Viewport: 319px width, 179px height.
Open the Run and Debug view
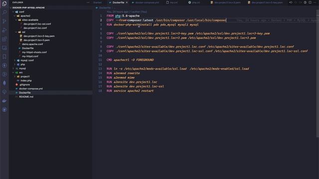pos(4,30)
